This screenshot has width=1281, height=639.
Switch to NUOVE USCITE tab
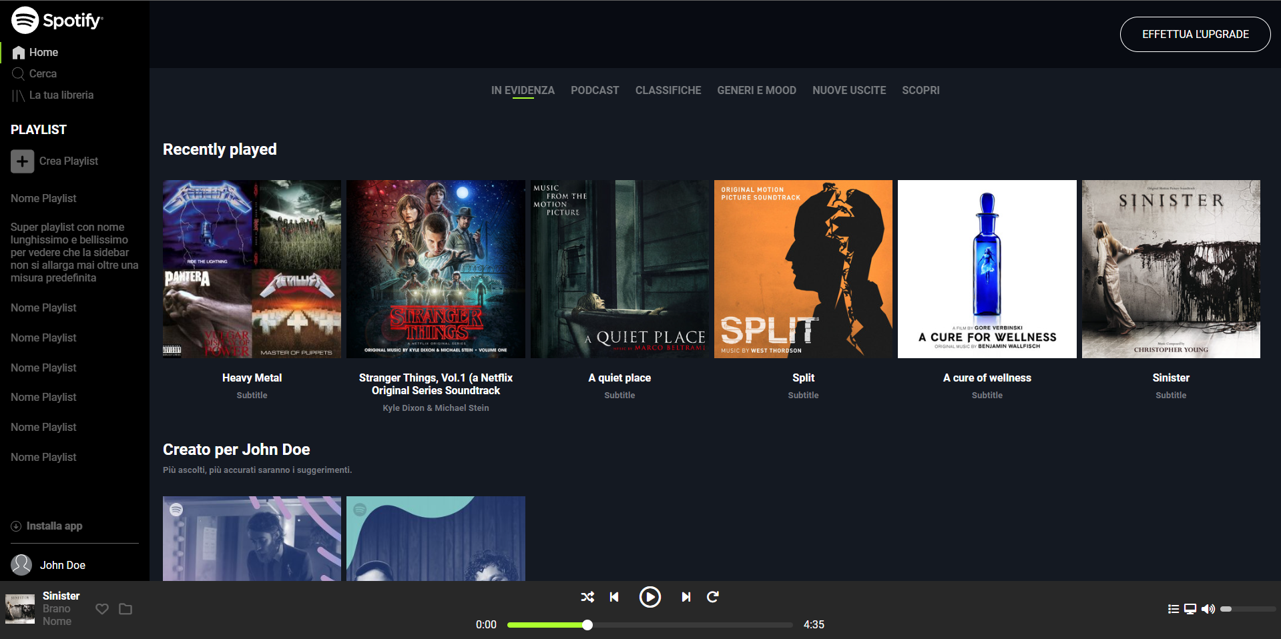[849, 90]
